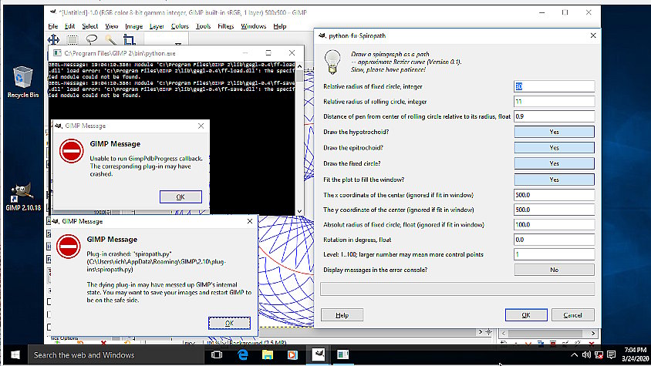
Task: Click the Distance of pen field showing 0.9
Action: point(554,116)
